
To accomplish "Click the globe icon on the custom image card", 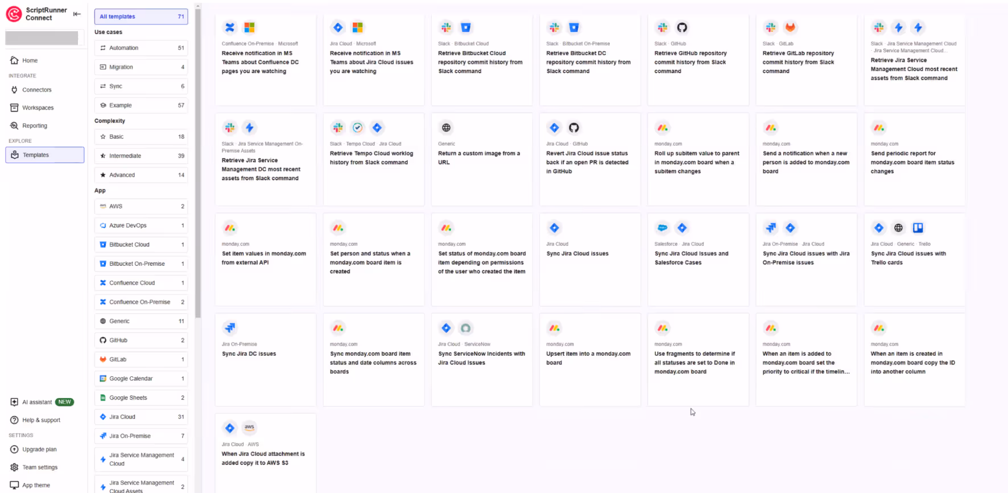I will click(x=446, y=128).
